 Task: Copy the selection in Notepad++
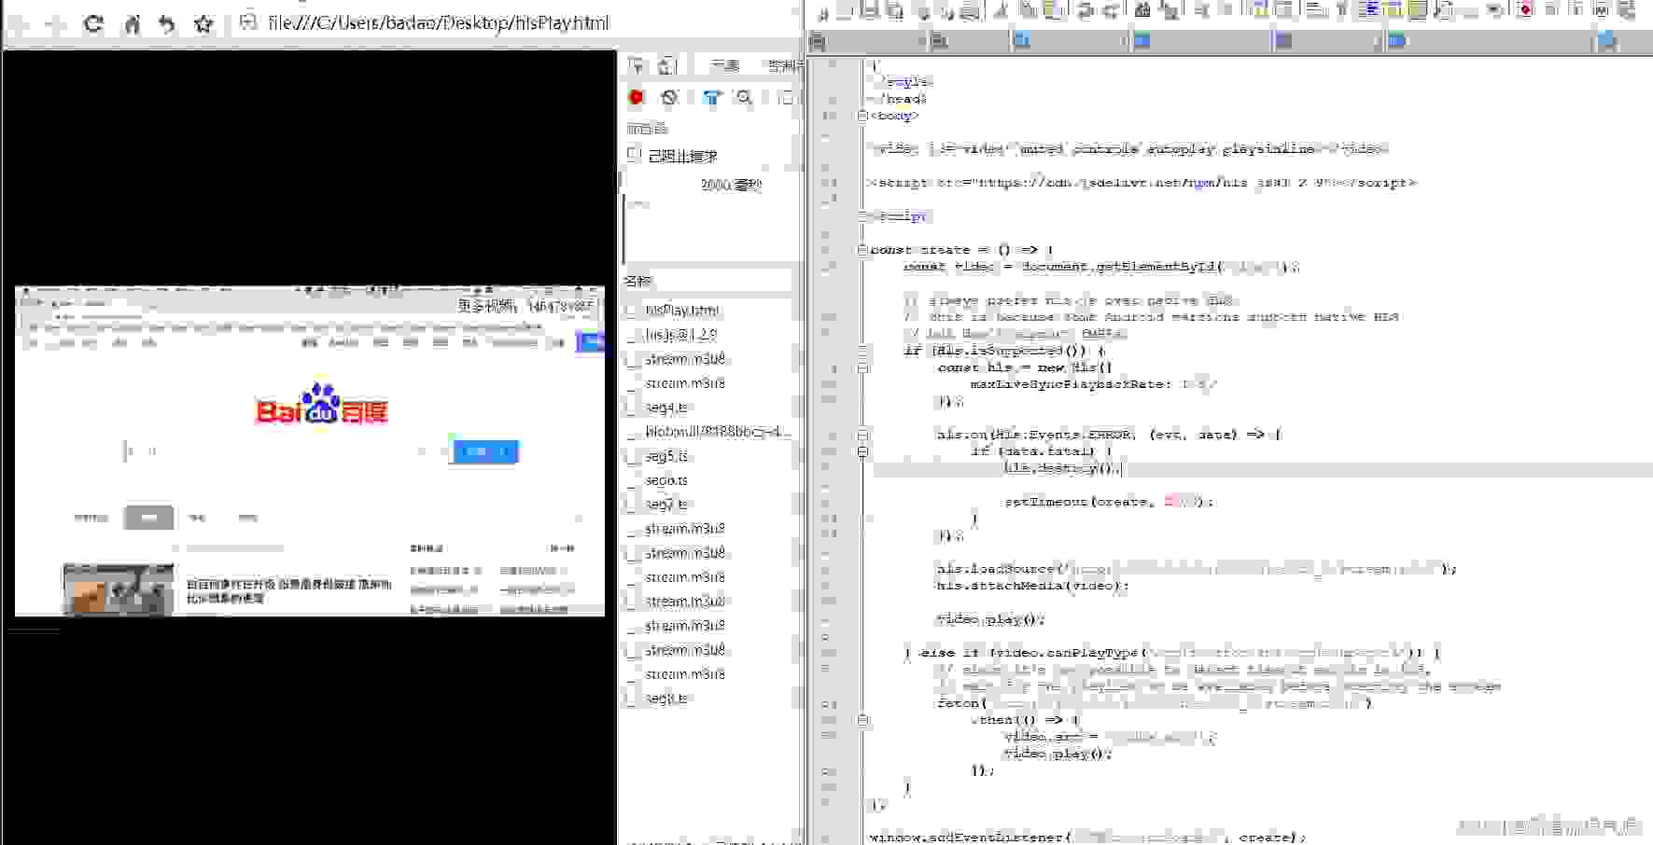pyautogui.click(x=1027, y=11)
